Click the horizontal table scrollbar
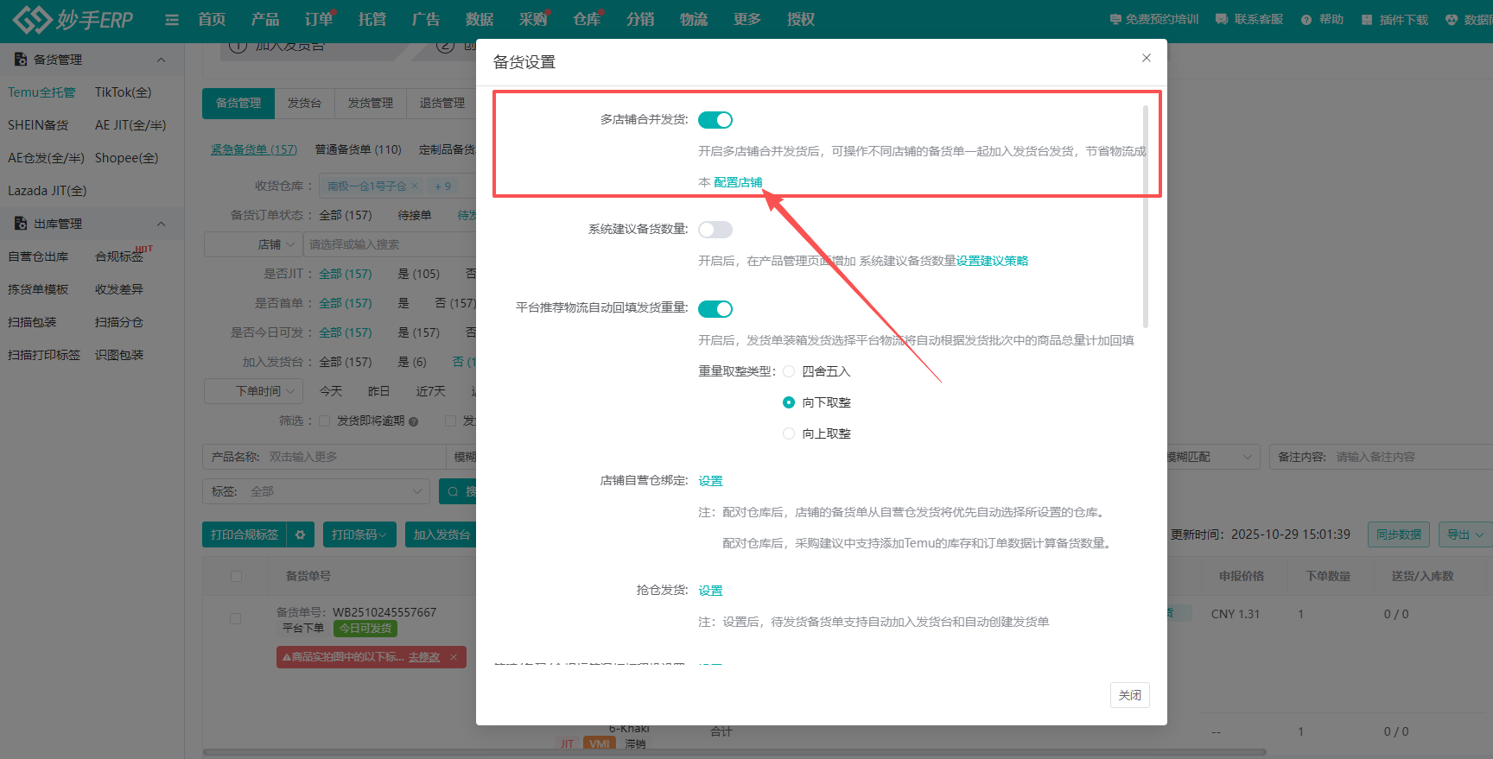Viewport: 1493px width, 759px height. 734,752
